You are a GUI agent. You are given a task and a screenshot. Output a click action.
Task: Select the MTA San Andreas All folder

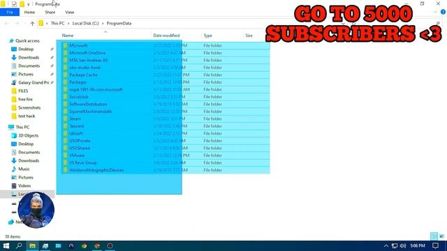[89, 61]
